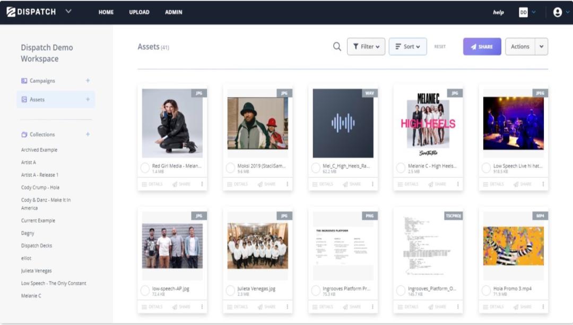Click the Actions button
Image resolution: width=573 pixels, height=325 pixels.
pyautogui.click(x=520, y=47)
